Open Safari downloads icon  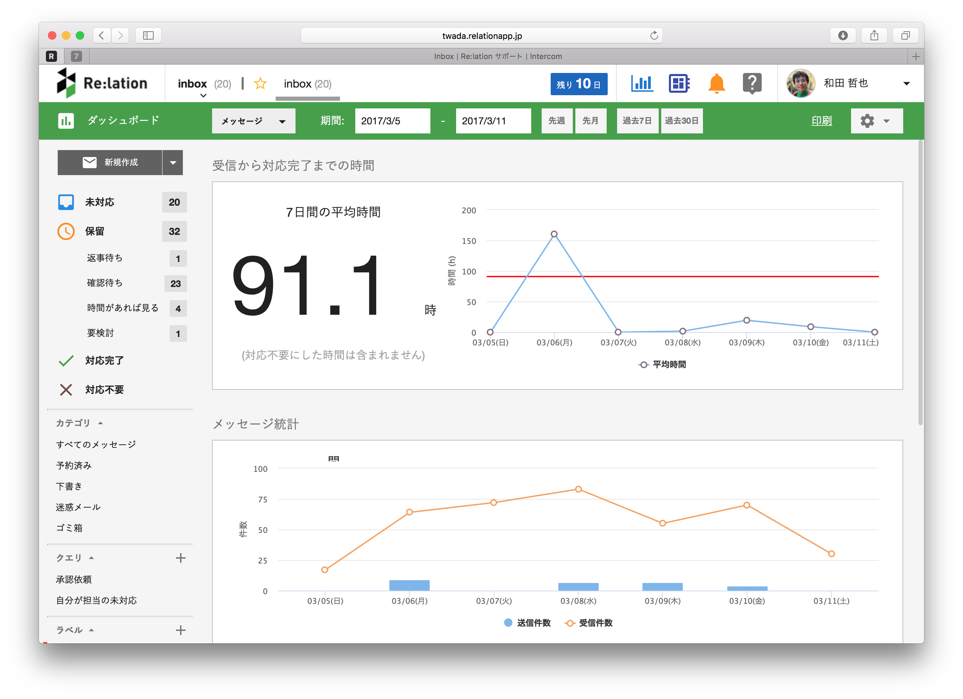pyautogui.click(x=843, y=35)
